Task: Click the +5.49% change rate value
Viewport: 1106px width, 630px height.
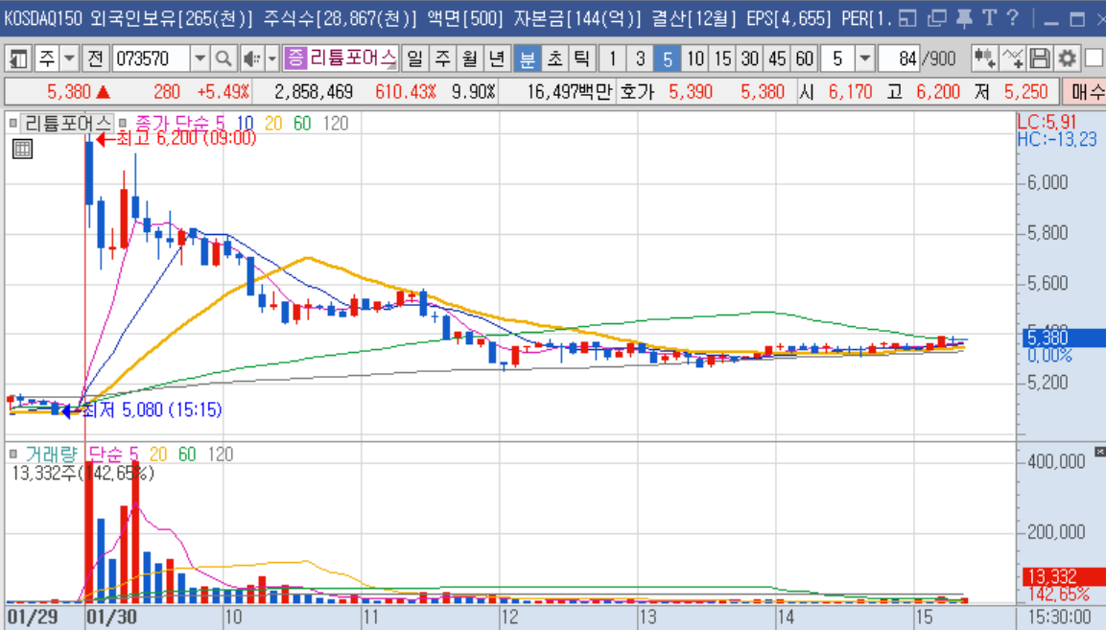Action: point(223,92)
